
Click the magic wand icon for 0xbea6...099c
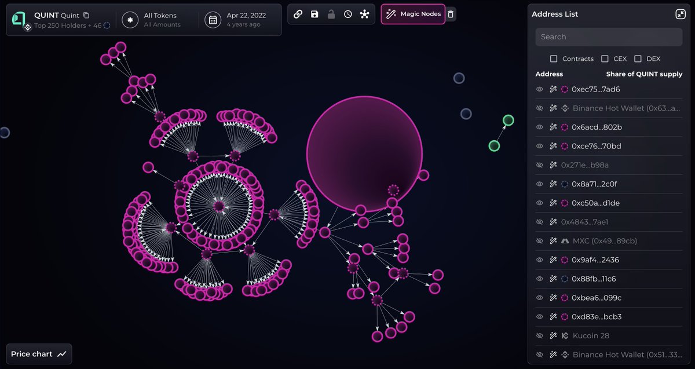tap(553, 298)
